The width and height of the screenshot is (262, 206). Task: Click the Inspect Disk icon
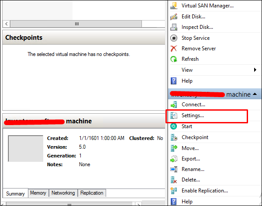(174, 27)
